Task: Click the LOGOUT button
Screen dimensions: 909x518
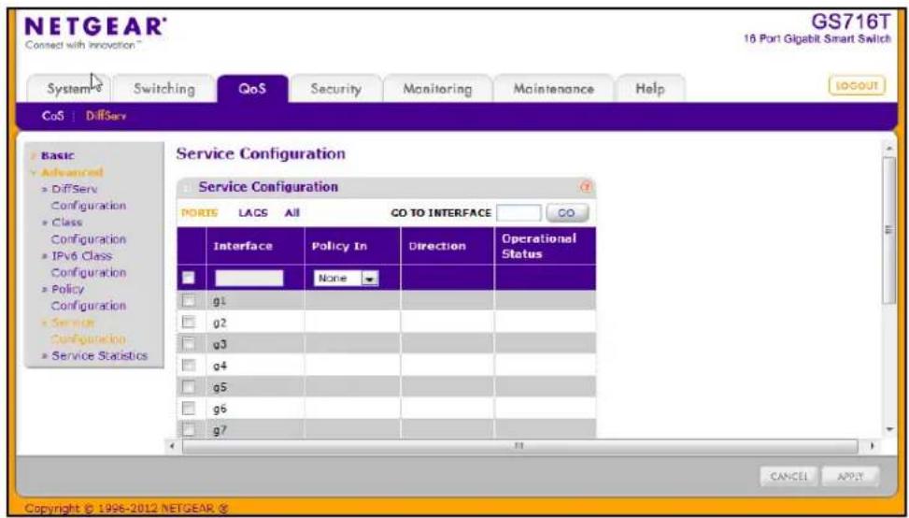Action: (x=858, y=86)
